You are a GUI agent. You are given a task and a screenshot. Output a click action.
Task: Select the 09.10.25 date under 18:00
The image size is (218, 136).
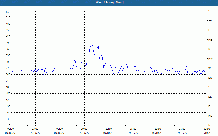[x=157, y=133]
